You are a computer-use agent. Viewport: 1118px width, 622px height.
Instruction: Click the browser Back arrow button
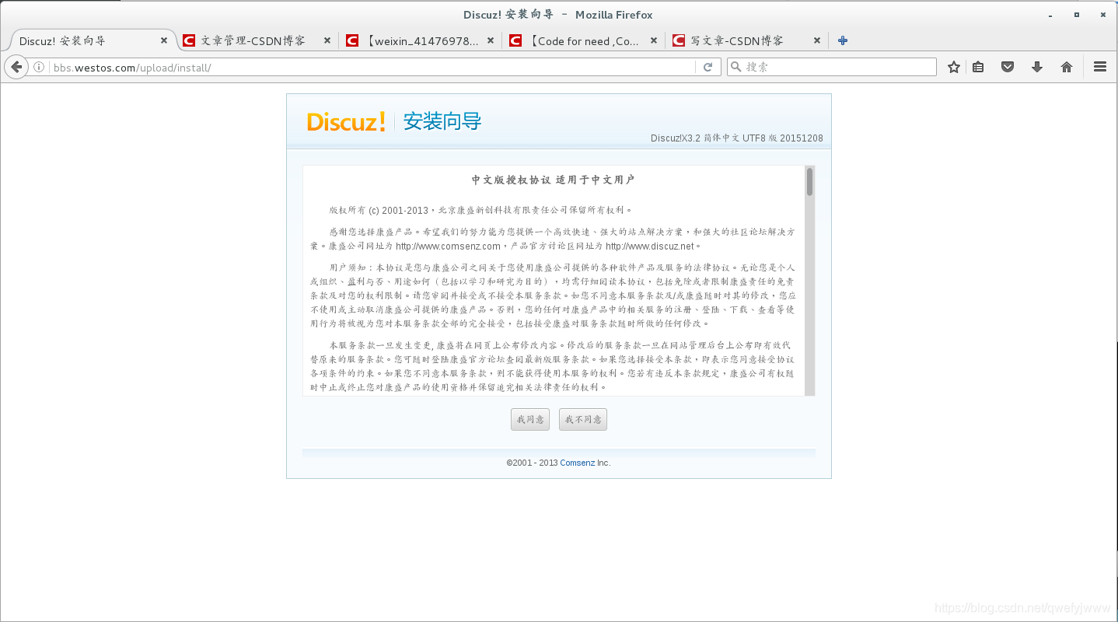click(x=16, y=67)
